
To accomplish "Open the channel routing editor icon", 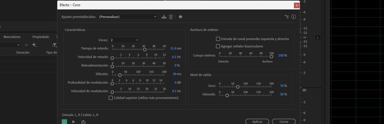I will click(287, 17).
